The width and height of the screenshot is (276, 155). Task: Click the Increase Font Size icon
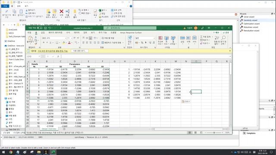click(75, 38)
